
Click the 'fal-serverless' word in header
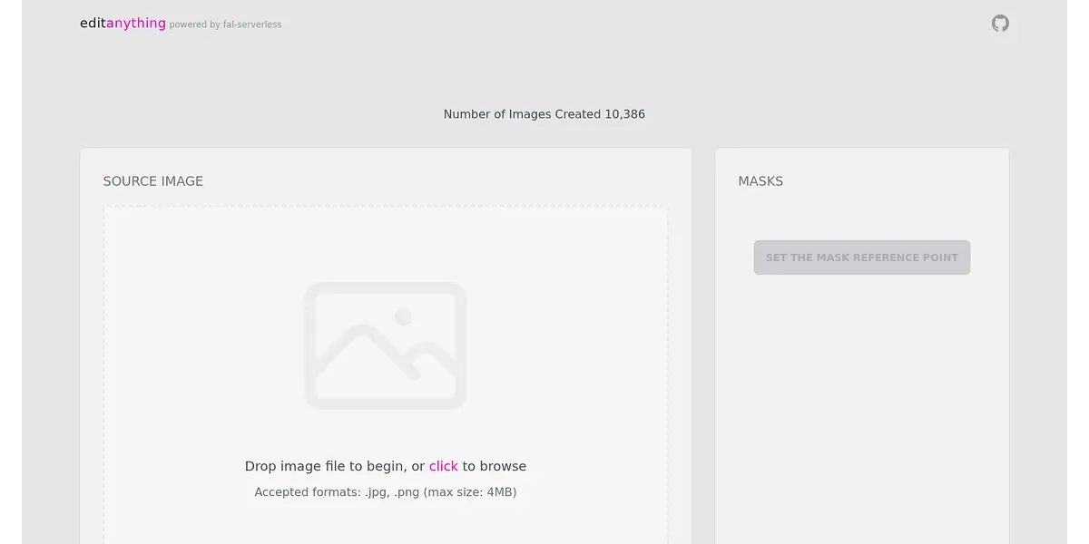[252, 24]
